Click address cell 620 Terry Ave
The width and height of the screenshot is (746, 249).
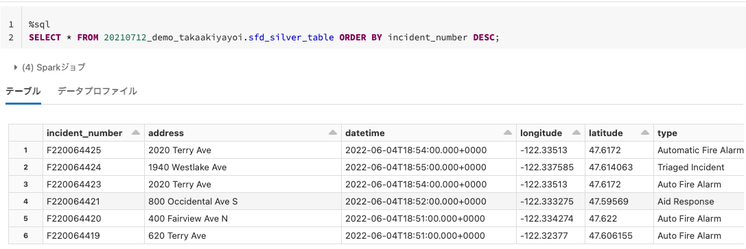[243, 236]
